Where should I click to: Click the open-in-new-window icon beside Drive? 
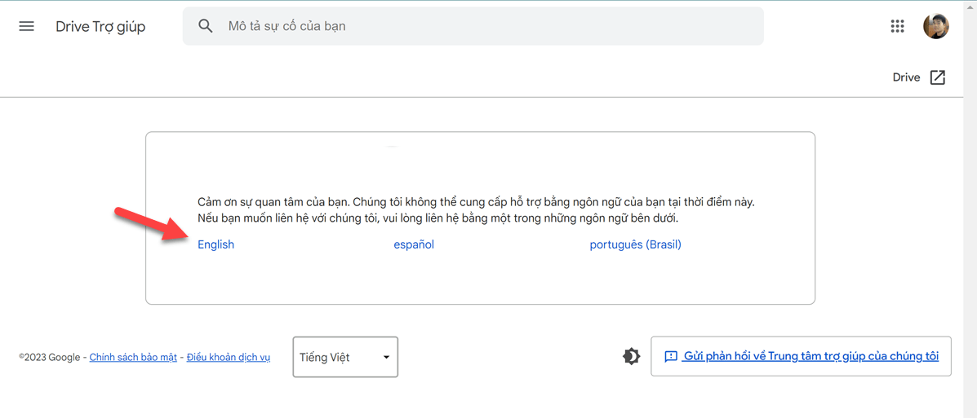(938, 77)
